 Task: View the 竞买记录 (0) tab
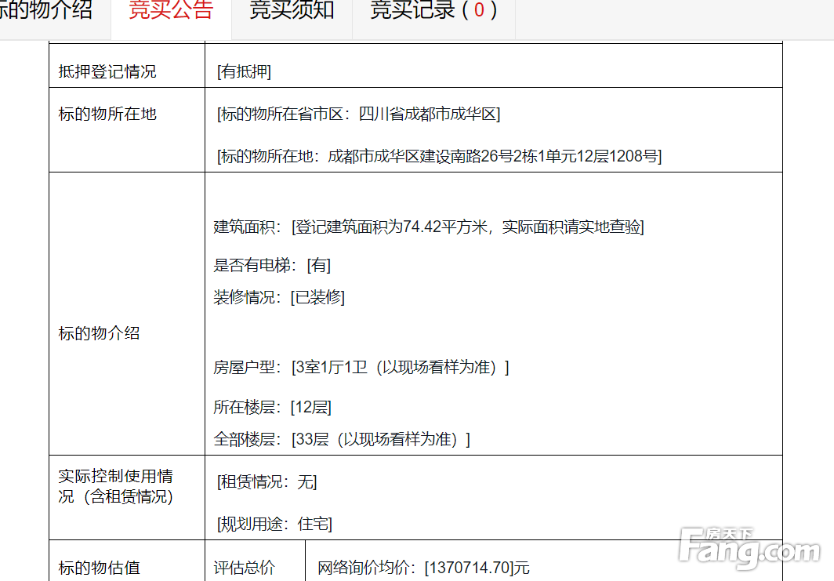433,11
